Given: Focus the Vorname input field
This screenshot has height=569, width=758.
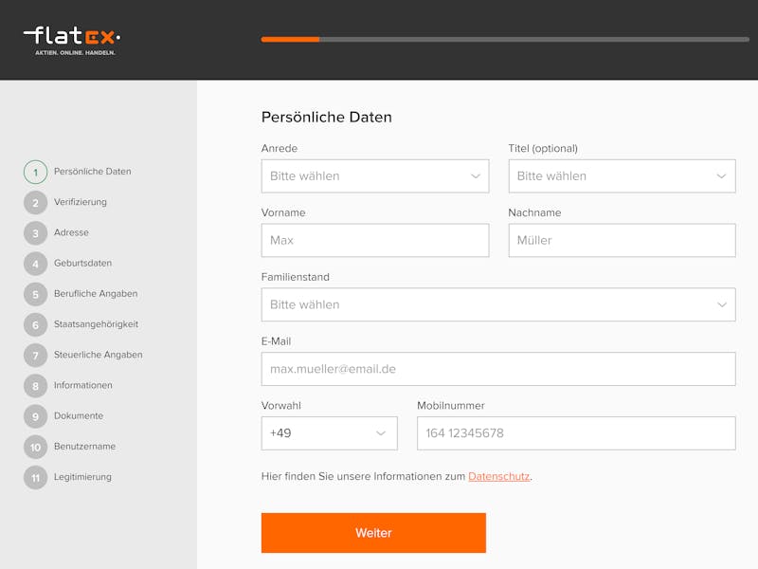Looking at the screenshot, I should pos(375,241).
